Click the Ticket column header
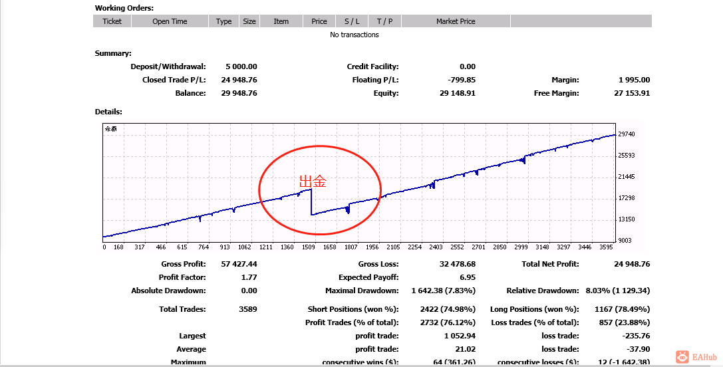Image resolution: width=723 pixels, height=367 pixels. pos(112,21)
